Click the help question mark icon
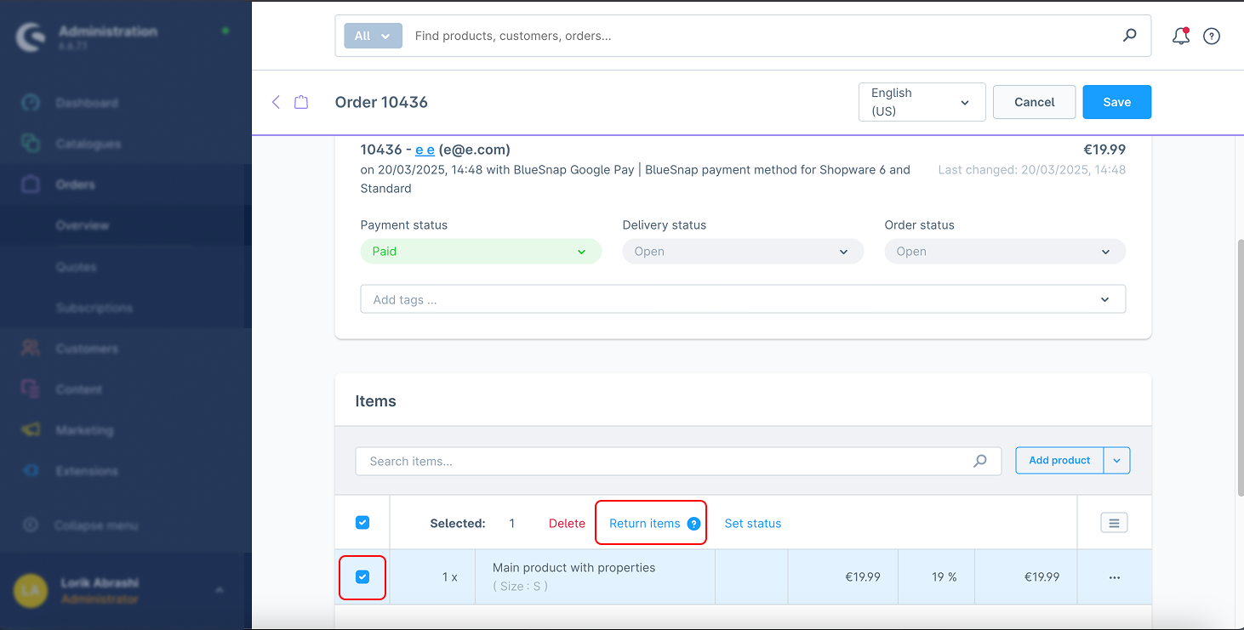The height and width of the screenshot is (630, 1244). coord(1212,36)
